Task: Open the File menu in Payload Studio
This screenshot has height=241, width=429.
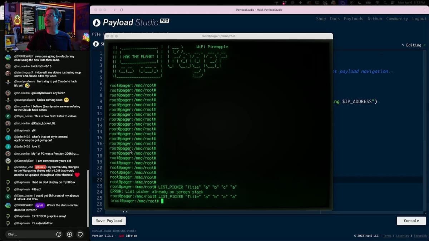Action: pos(96,34)
